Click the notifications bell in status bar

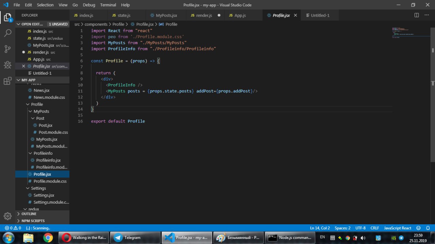click(x=427, y=228)
